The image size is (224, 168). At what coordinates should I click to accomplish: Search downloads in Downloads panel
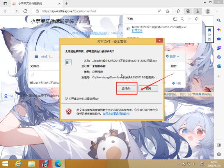182,19
